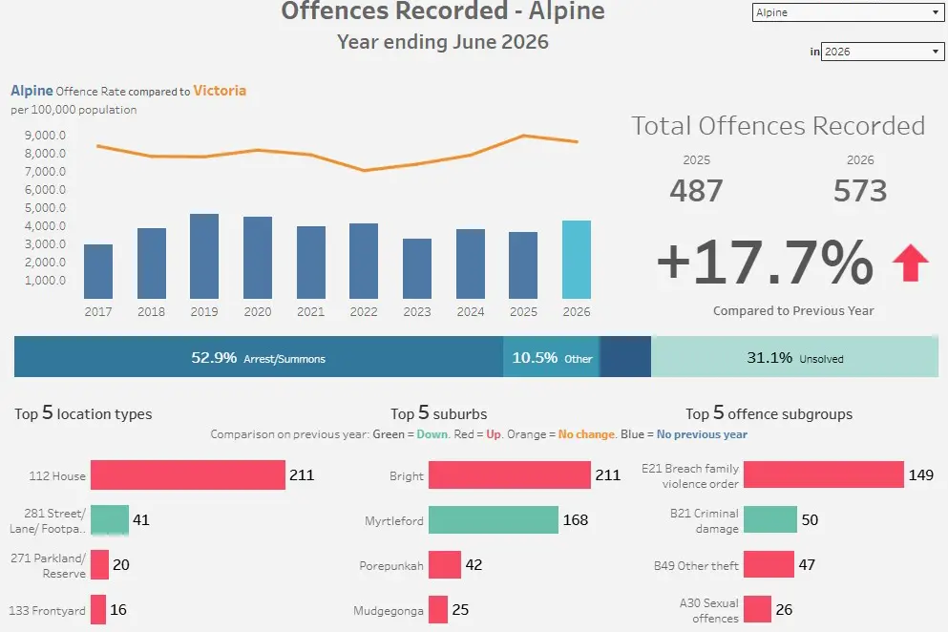The width and height of the screenshot is (948, 632).
Task: Click the 'Porepunkah' label
Action: pos(391,565)
